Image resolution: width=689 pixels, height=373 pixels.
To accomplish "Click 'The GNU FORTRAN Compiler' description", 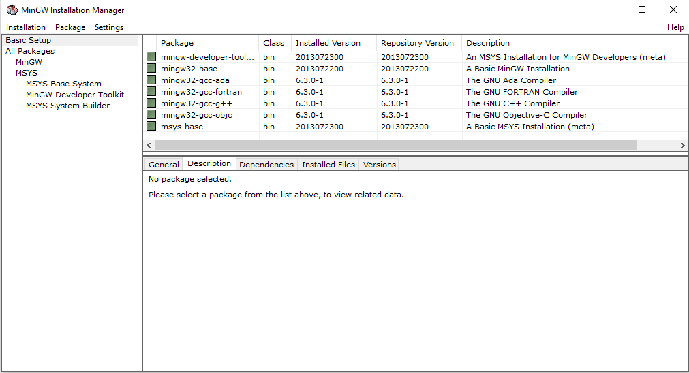I will pos(522,92).
